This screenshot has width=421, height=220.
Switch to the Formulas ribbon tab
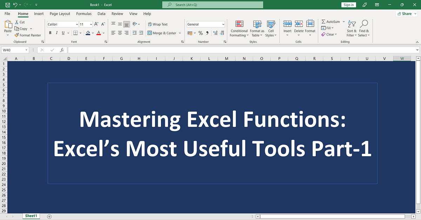(84, 14)
